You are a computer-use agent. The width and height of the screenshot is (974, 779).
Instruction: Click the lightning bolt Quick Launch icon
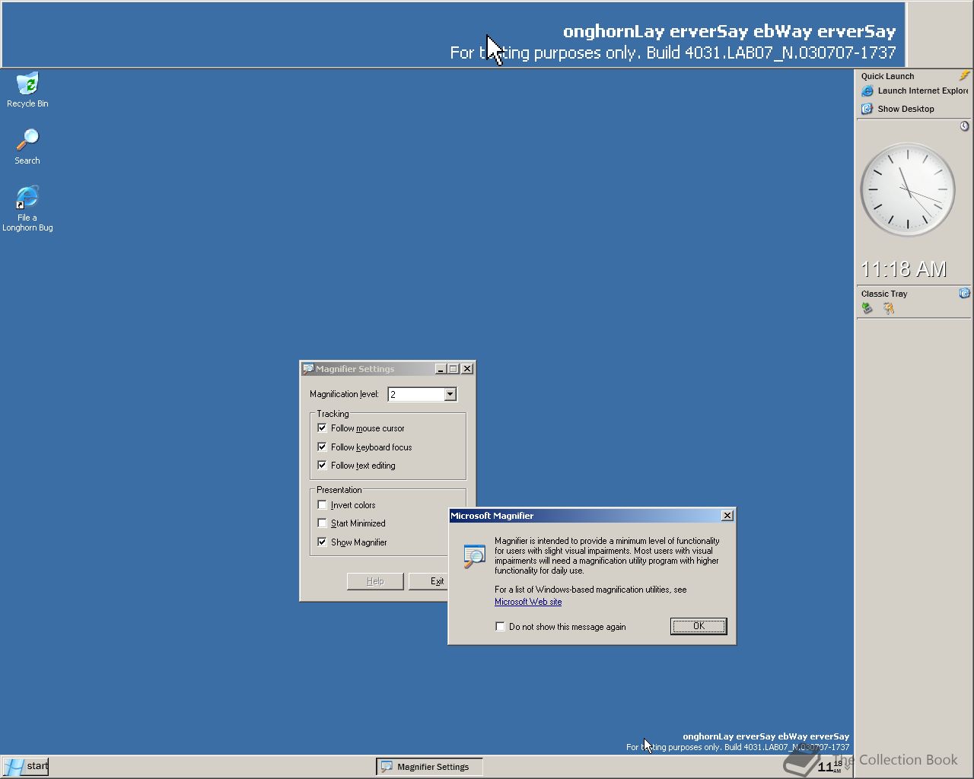(964, 75)
